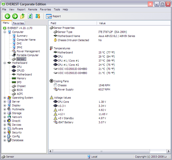Open the Summary page in the tree

tap(22, 36)
